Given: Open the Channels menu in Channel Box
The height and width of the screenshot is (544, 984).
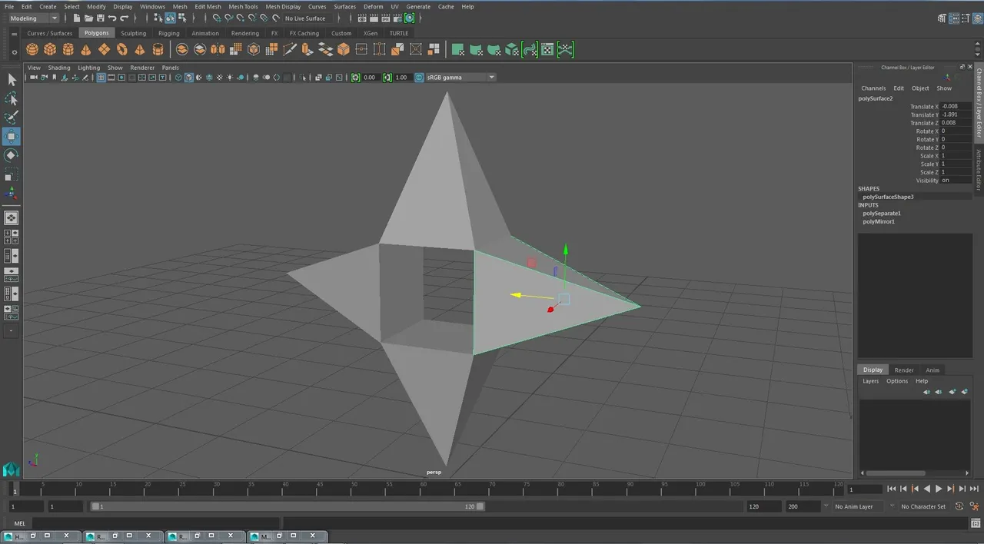Looking at the screenshot, I should click(x=873, y=88).
